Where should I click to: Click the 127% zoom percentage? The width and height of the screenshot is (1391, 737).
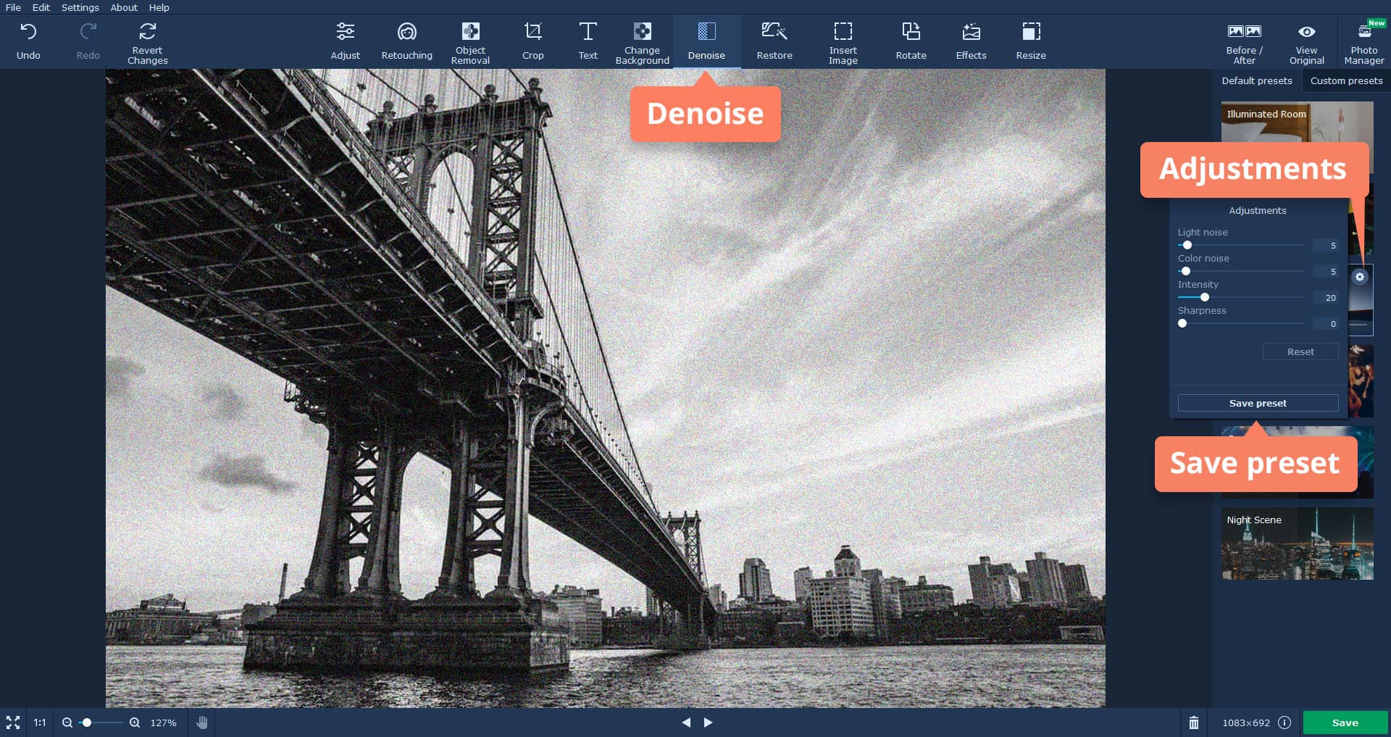point(163,723)
